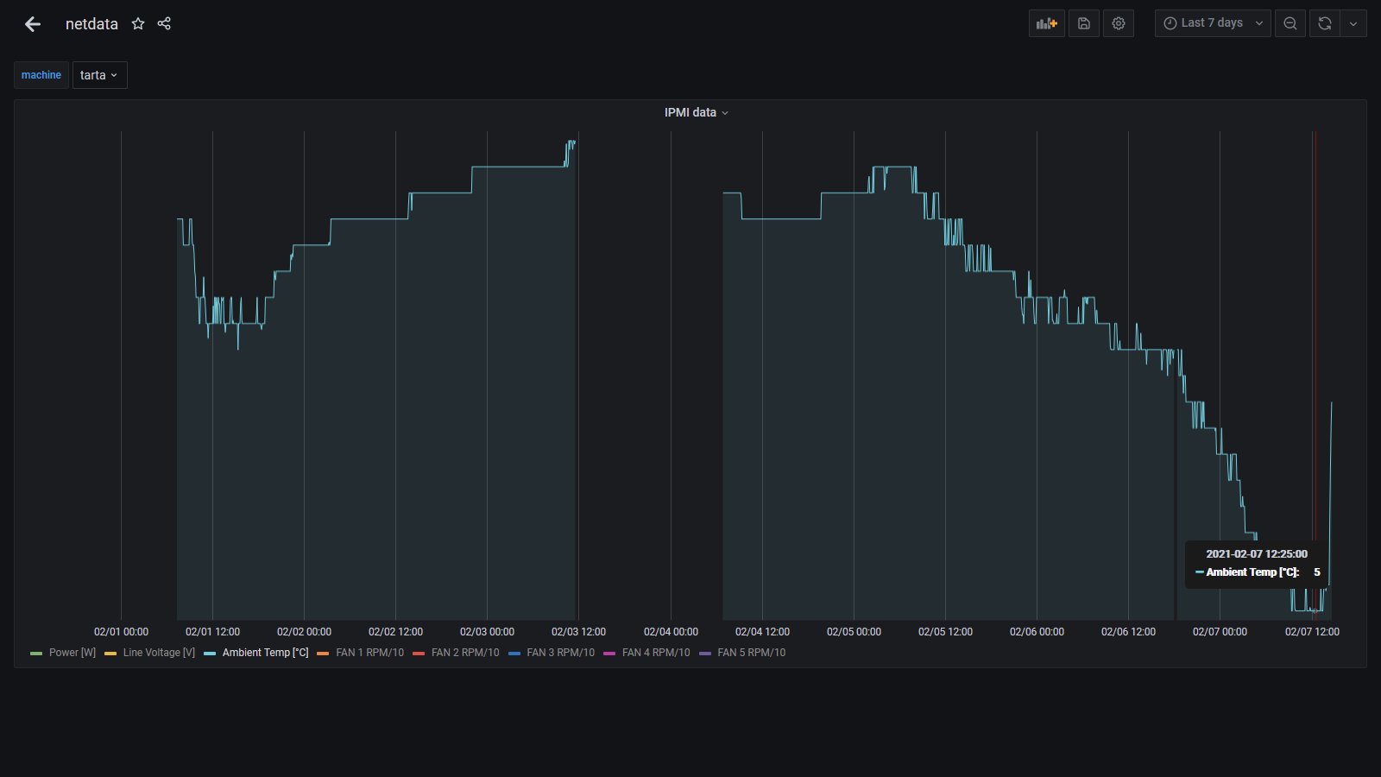This screenshot has width=1381, height=777.
Task: Click the back arrow to go back
Action: click(x=33, y=24)
